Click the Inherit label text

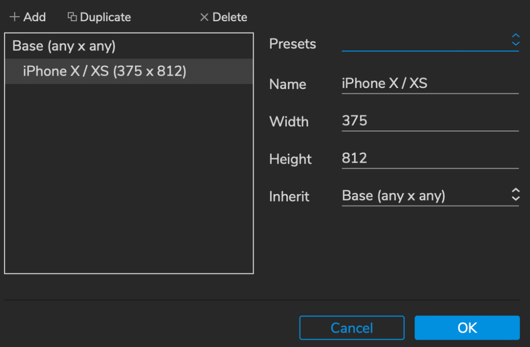289,197
